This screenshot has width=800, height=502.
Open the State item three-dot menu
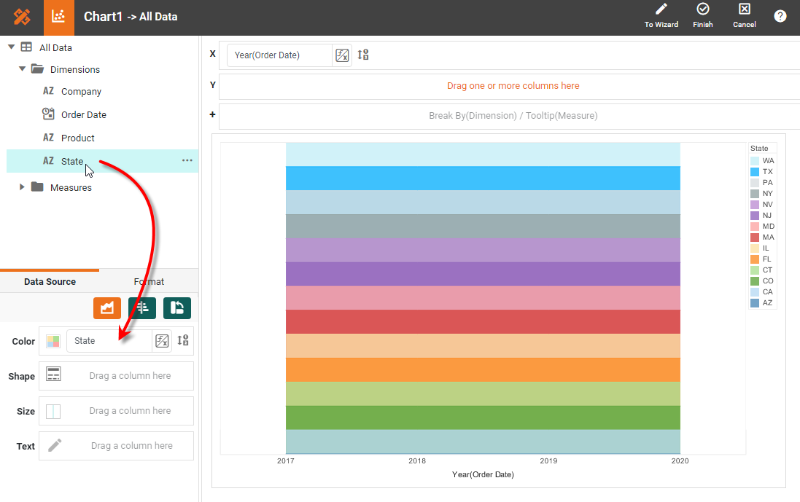[x=187, y=161]
